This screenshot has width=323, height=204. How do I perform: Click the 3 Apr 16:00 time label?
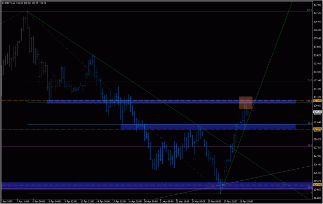(x=23, y=201)
